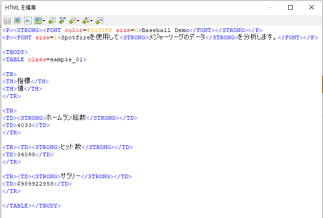Click the grayed-out Save floppy disk icon
Image resolution: width=323 pixels, height=218 pixels.
(7, 21)
